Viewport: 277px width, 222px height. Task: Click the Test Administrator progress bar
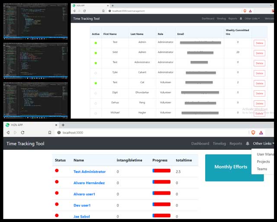tap(161, 171)
